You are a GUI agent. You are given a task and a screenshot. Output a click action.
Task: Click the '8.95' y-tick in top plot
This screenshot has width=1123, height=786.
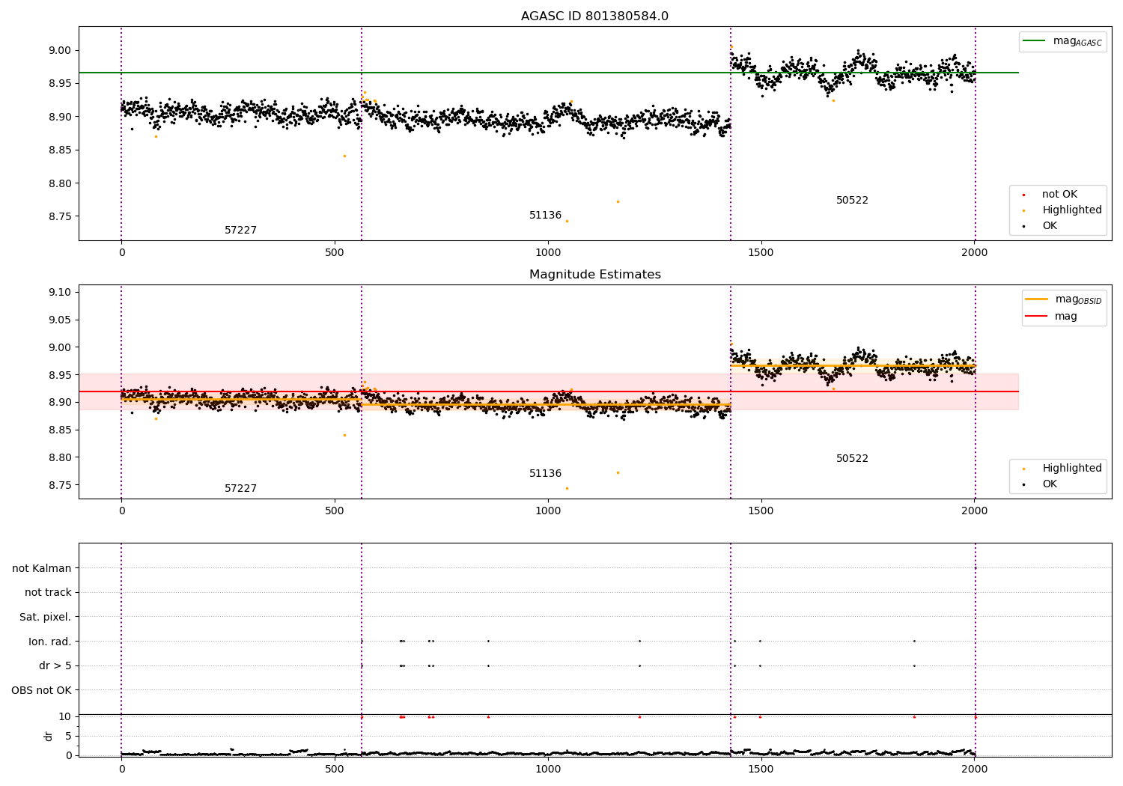point(59,84)
